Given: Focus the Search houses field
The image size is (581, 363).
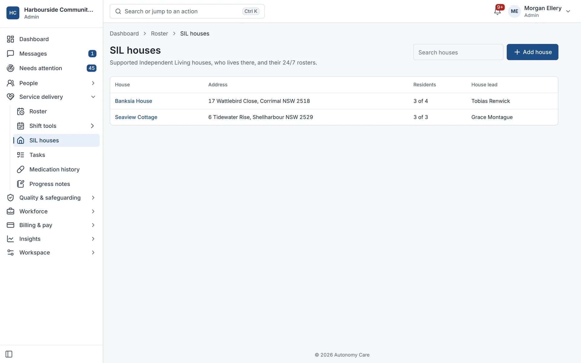Looking at the screenshot, I should [x=458, y=52].
